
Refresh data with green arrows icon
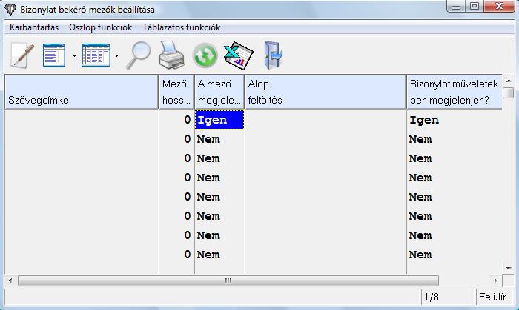pyautogui.click(x=205, y=55)
